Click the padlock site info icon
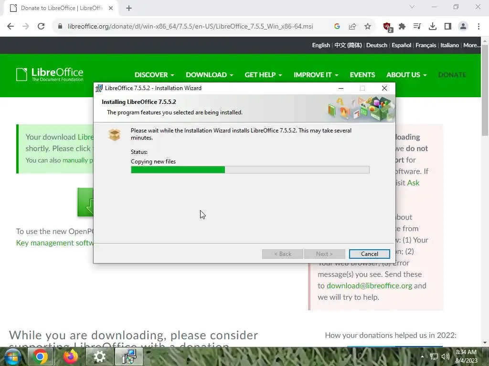 (60, 27)
